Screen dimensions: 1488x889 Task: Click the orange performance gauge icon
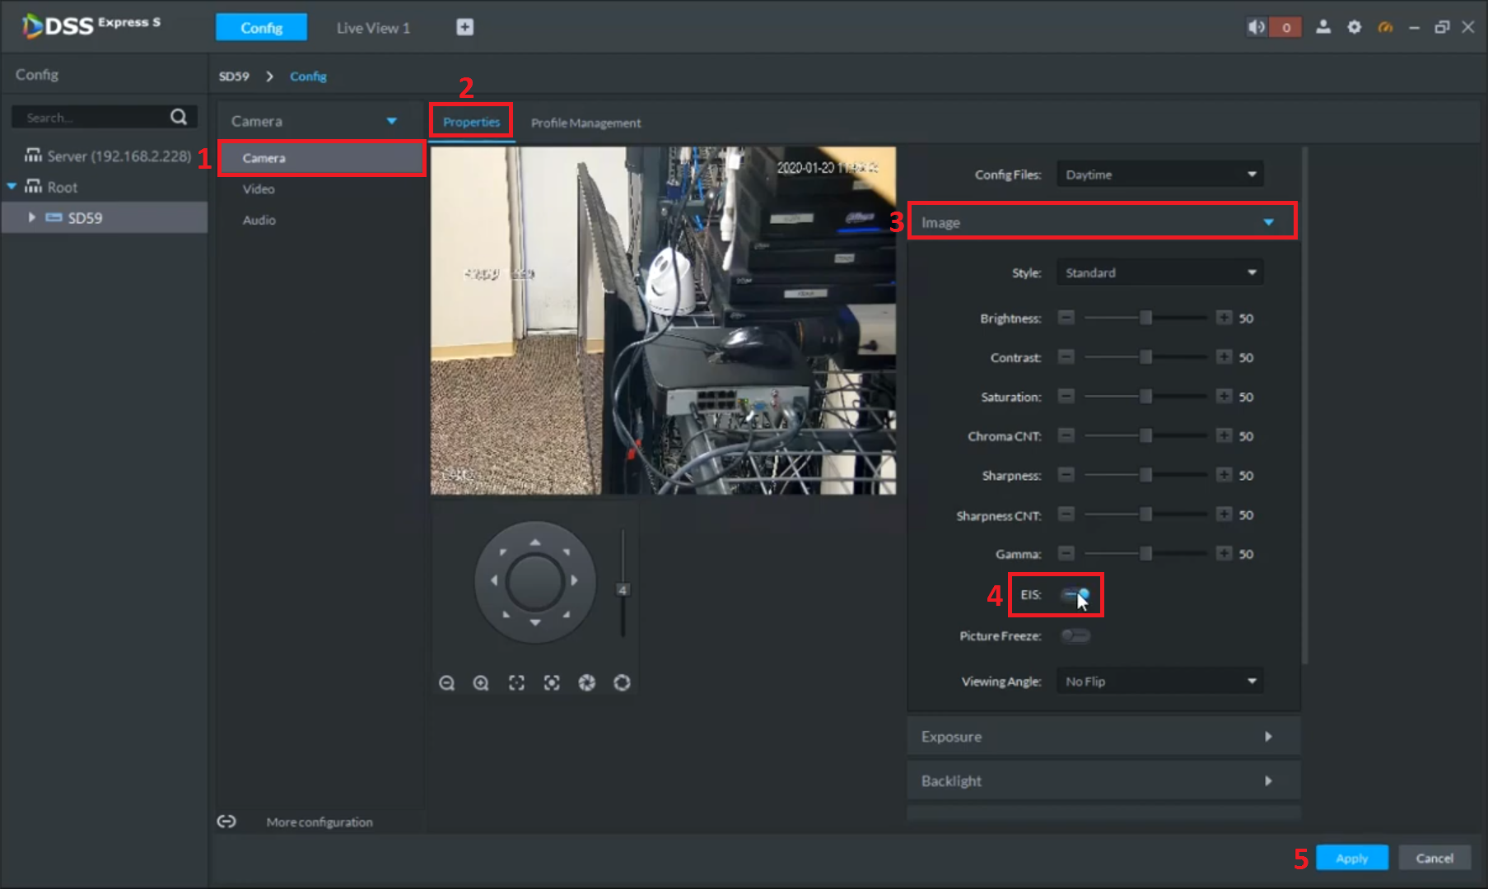click(1385, 27)
